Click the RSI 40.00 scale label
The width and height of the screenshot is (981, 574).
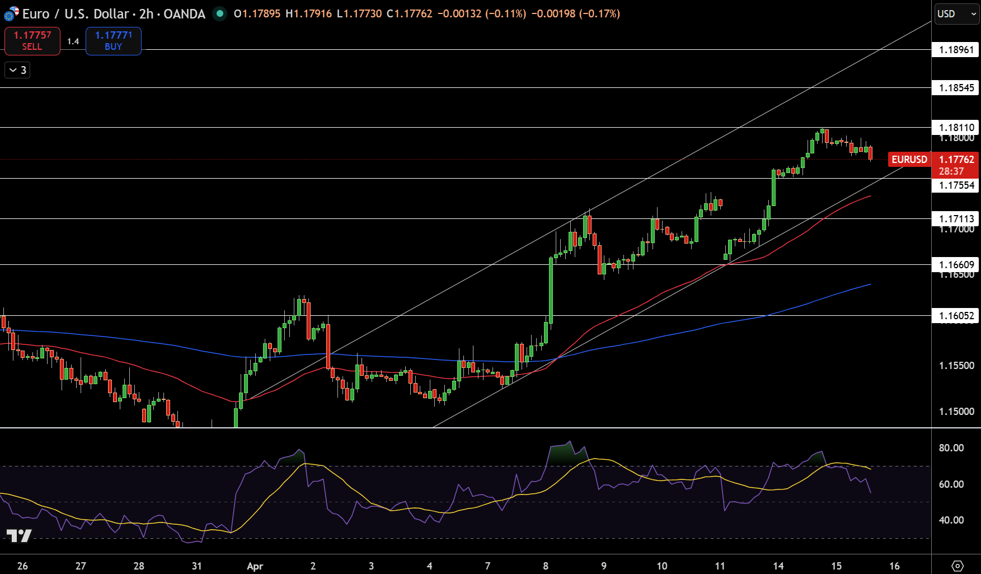click(x=951, y=520)
